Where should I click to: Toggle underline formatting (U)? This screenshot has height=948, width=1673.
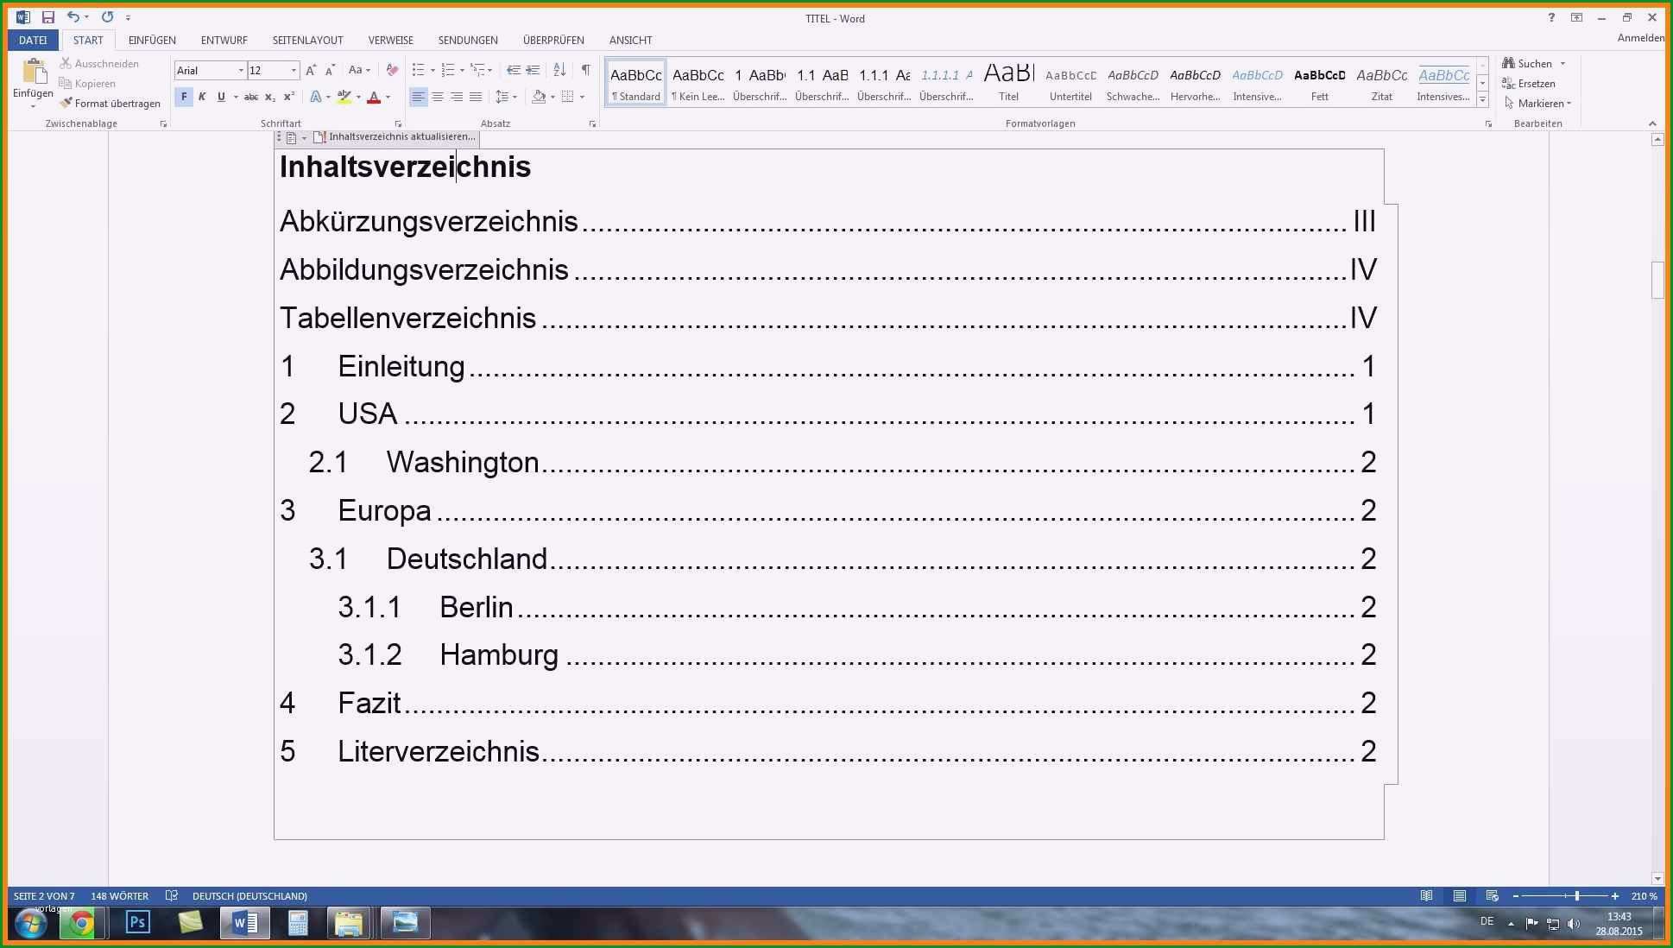point(221,98)
